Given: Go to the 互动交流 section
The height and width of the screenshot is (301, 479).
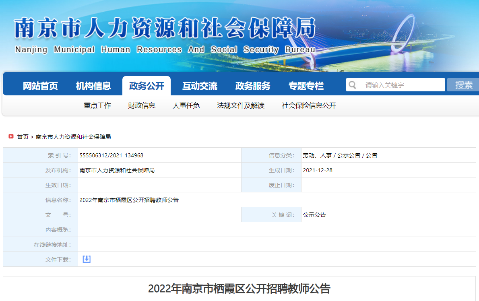Looking at the screenshot, I should (200, 86).
